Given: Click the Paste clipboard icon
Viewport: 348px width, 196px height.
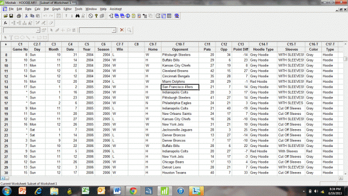Looking at the screenshot, I should (38, 16).
